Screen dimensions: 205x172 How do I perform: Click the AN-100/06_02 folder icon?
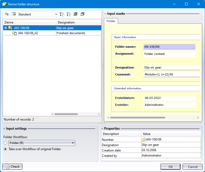(x=14, y=33)
